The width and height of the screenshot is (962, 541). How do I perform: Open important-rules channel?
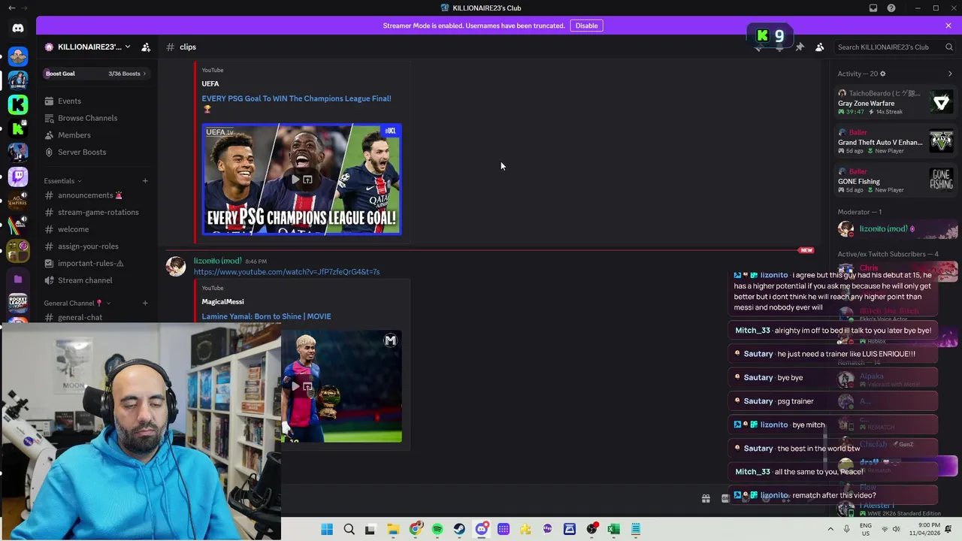pyautogui.click(x=90, y=263)
